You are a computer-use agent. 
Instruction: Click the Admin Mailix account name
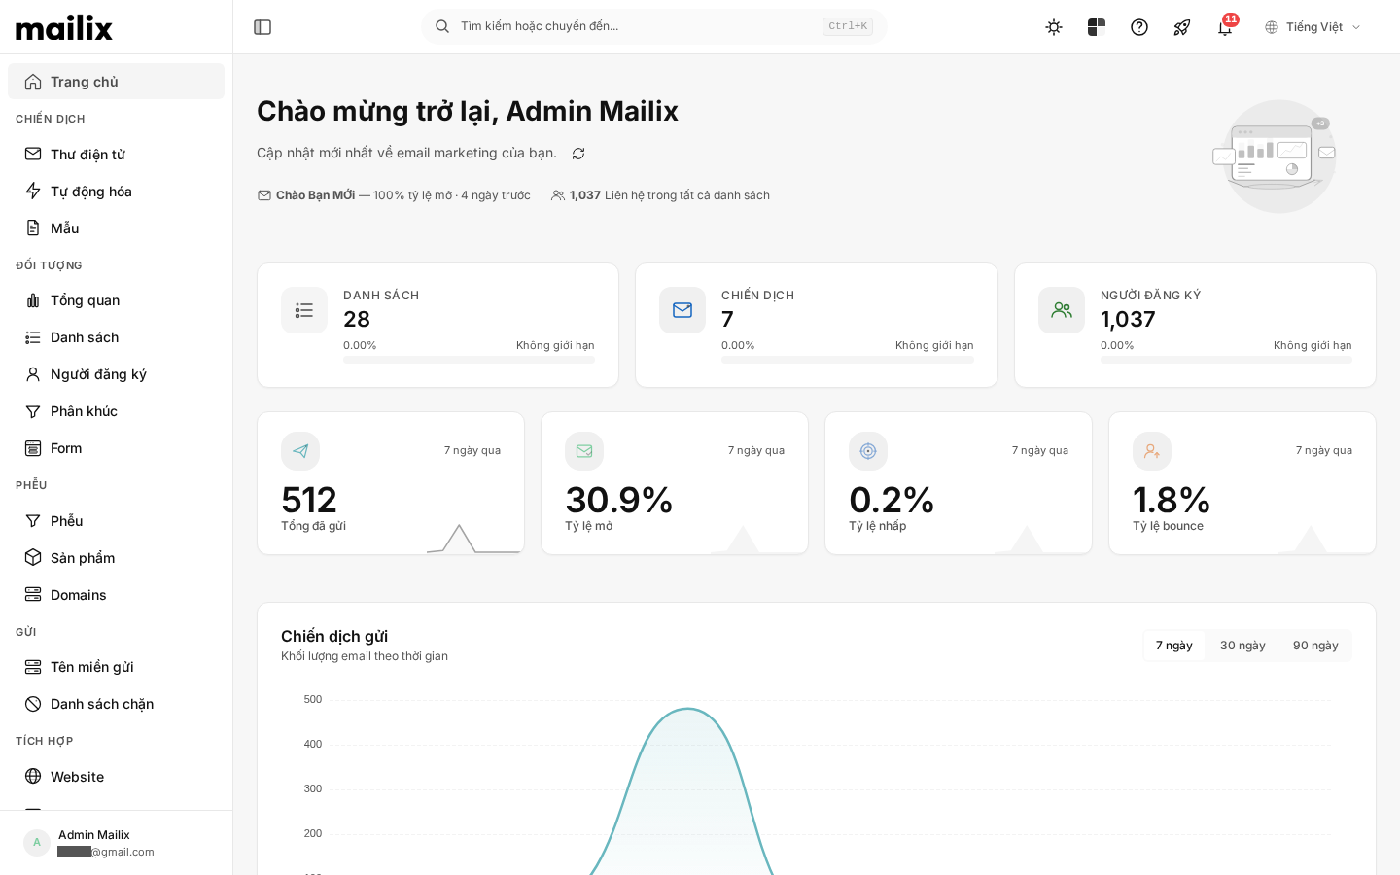(93, 835)
